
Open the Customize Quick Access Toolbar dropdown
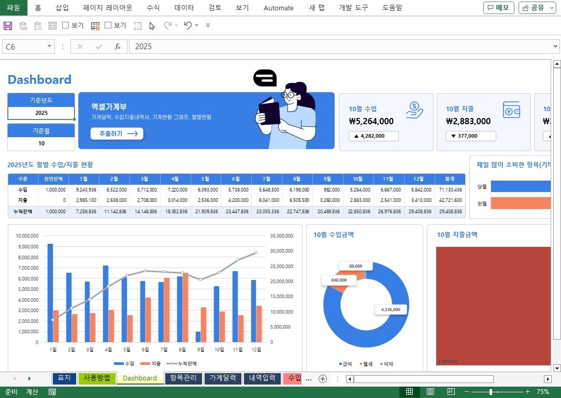pos(208,25)
